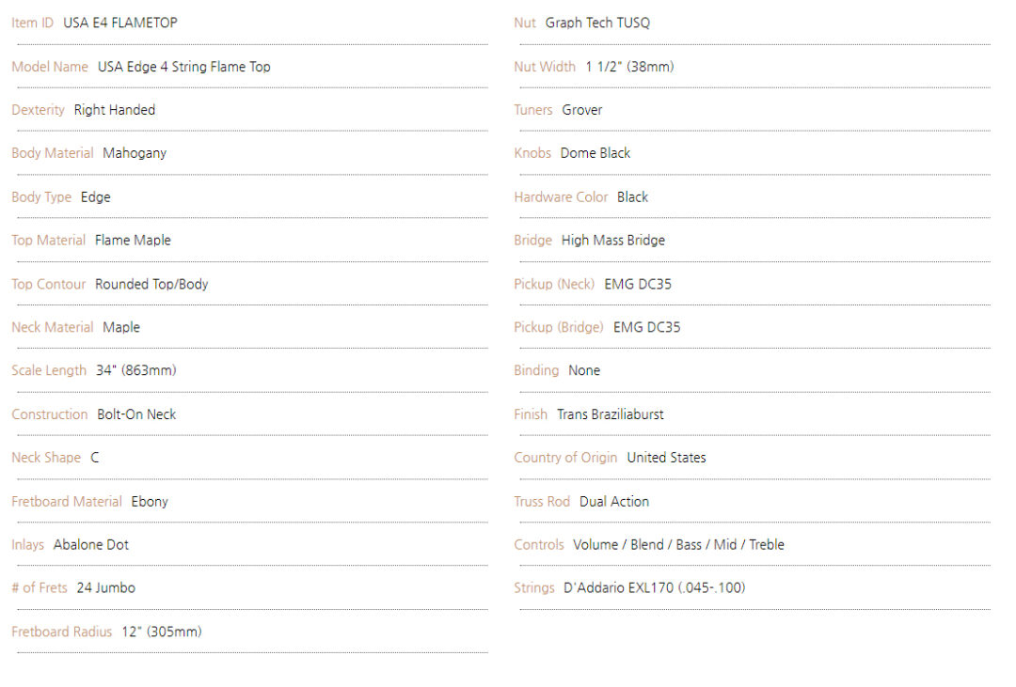
Task: Click the Dexterity value Right Handed
Action: [x=114, y=110]
